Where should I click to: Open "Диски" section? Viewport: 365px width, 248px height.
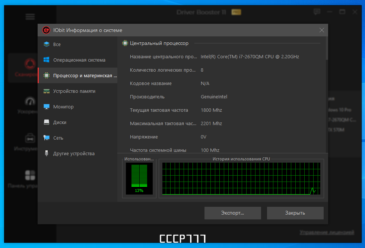77,122
